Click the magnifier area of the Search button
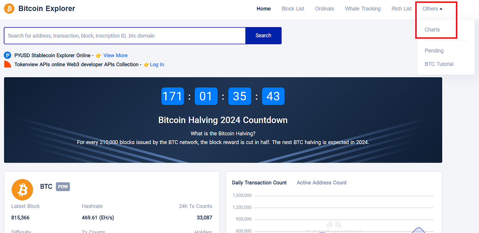The width and height of the screenshot is (479, 233). tap(263, 35)
